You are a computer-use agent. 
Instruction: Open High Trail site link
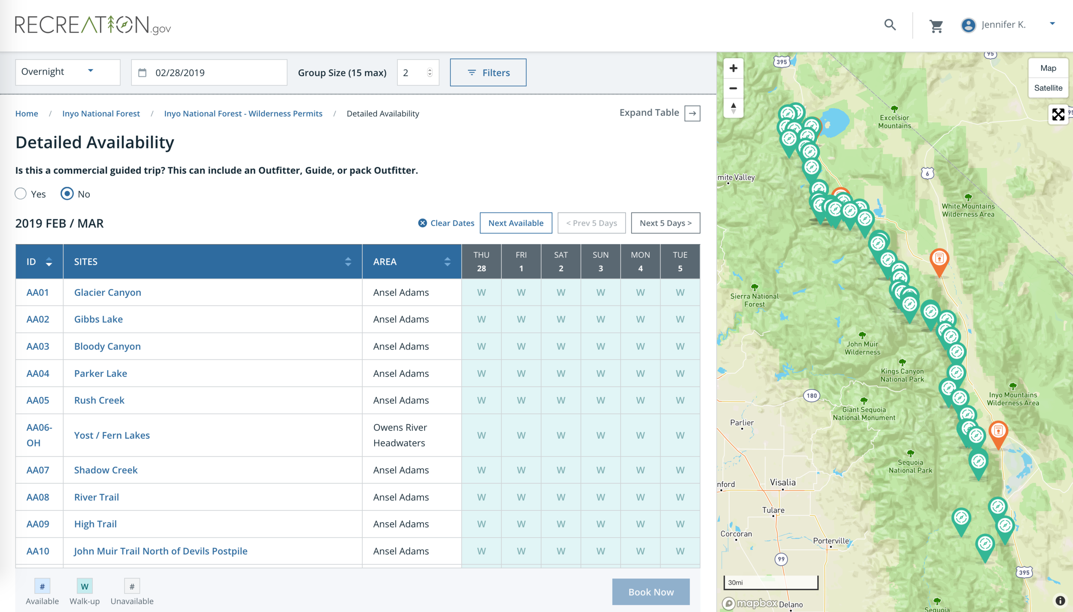(95, 524)
